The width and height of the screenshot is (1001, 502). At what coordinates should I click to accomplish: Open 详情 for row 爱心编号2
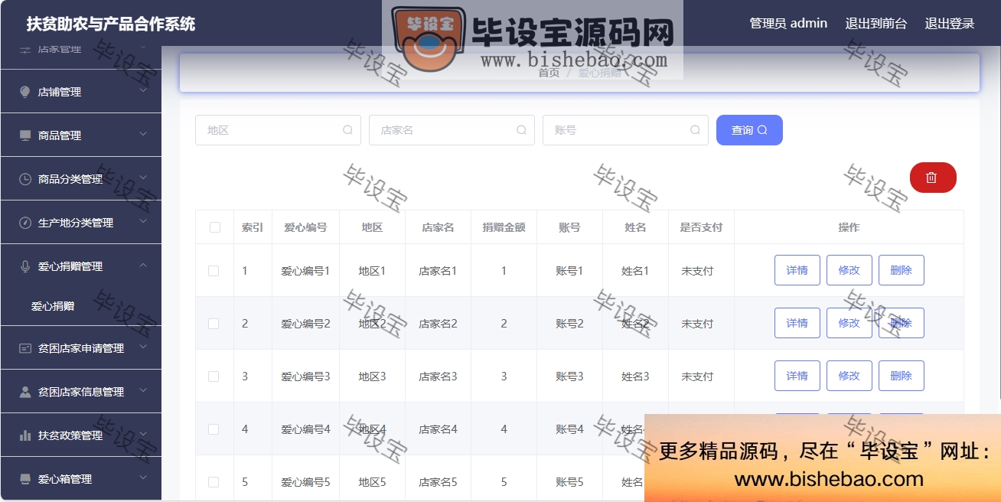click(797, 323)
